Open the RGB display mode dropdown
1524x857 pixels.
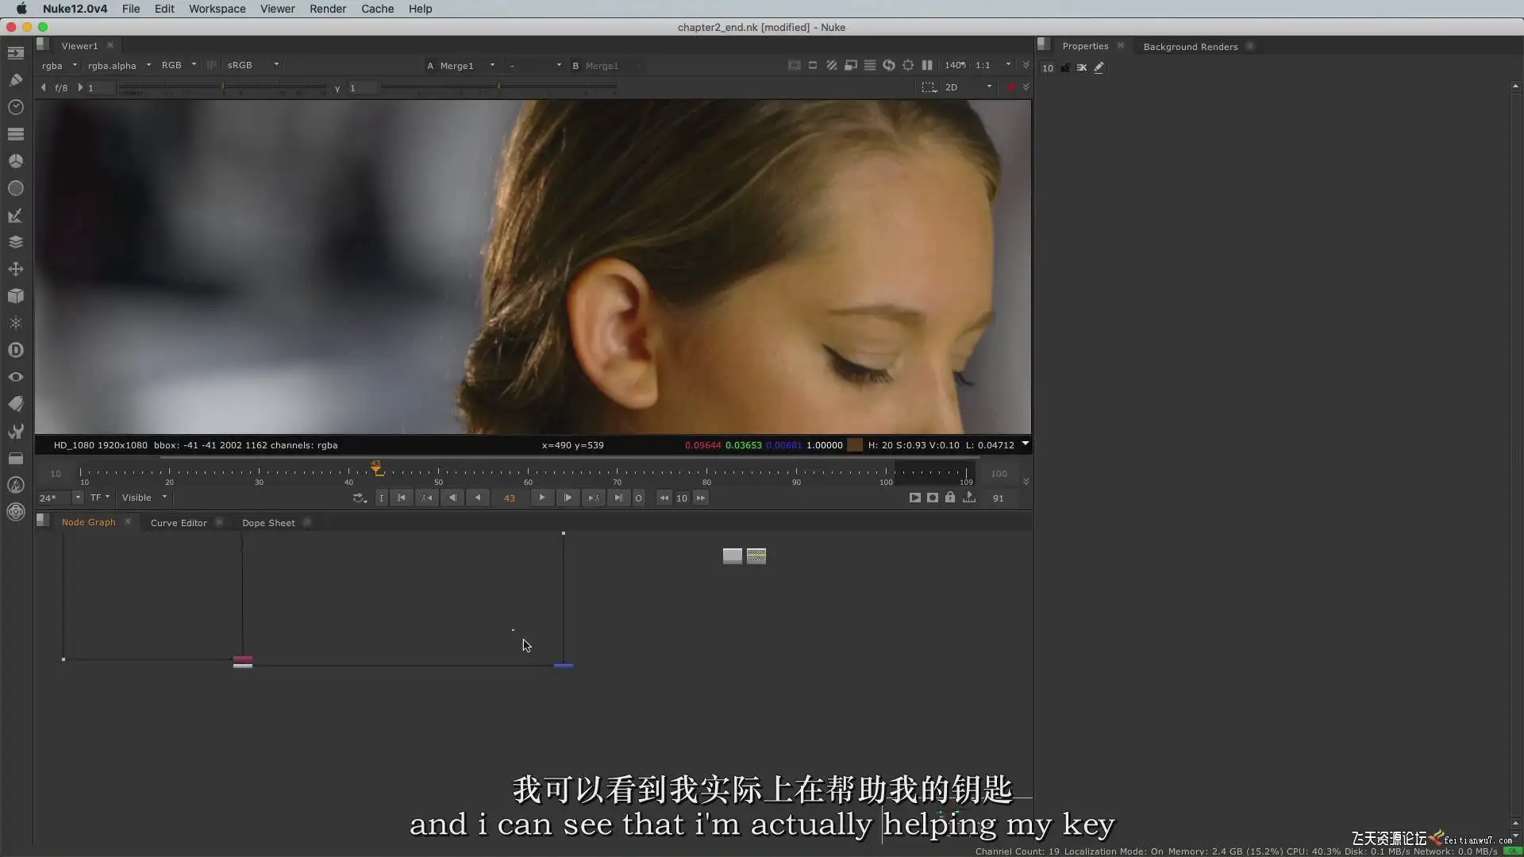[x=179, y=65]
